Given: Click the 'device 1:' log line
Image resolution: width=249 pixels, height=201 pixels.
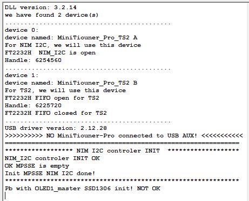Looking at the screenshot, I should click(x=22, y=75).
